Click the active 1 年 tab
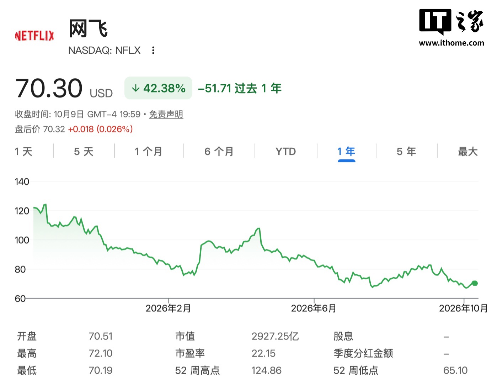 click(x=346, y=152)
